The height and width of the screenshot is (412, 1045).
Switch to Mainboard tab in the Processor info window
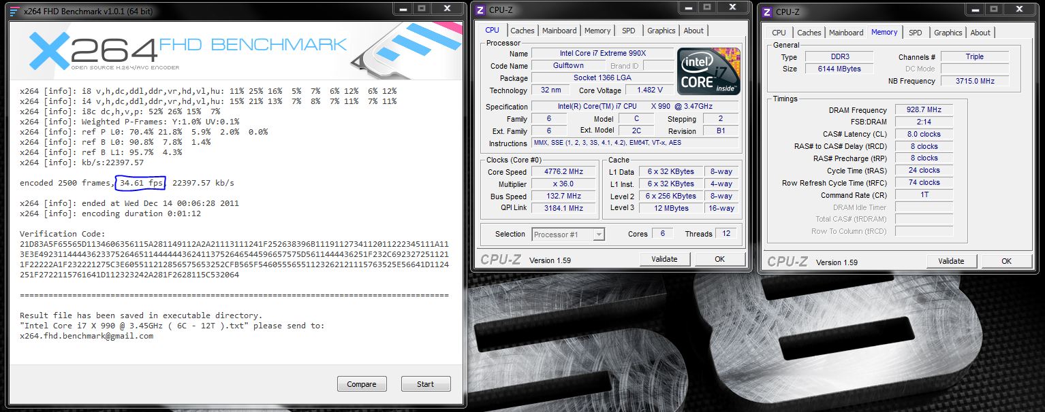click(x=559, y=31)
